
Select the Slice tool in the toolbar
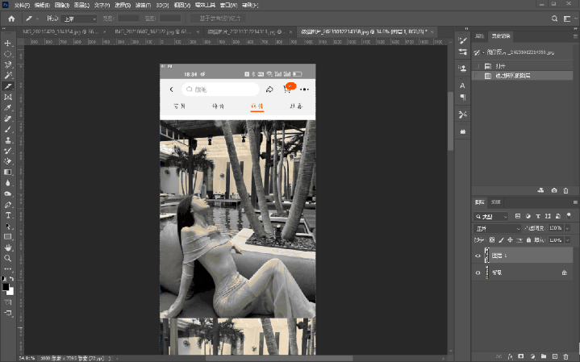[8, 86]
